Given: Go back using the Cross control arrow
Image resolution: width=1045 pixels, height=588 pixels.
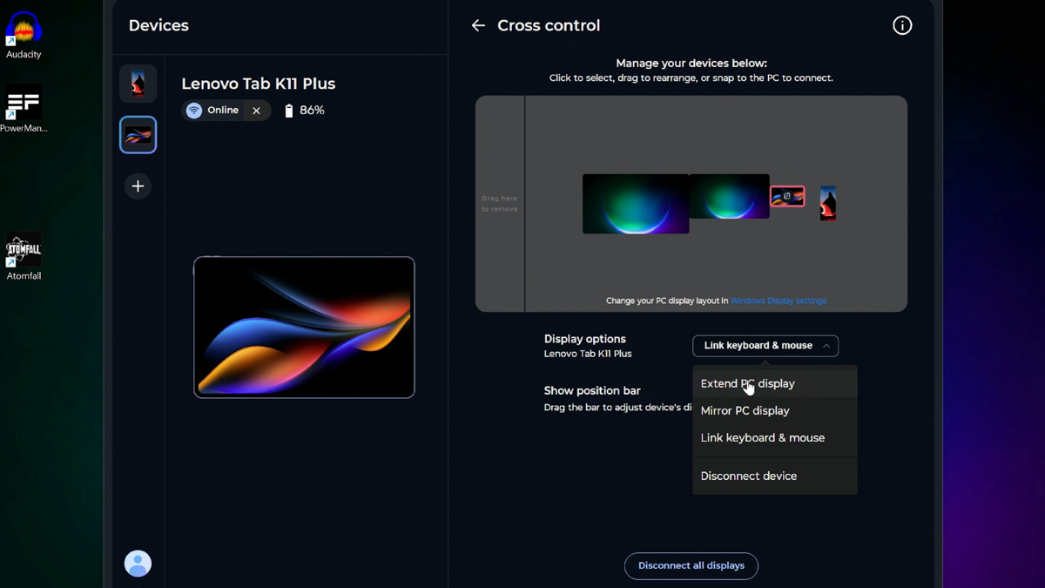Looking at the screenshot, I should tap(478, 25).
